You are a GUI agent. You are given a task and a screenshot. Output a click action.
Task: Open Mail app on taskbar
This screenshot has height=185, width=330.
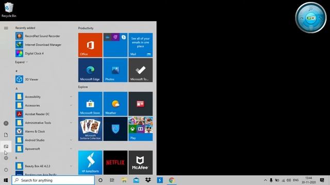click(136, 180)
